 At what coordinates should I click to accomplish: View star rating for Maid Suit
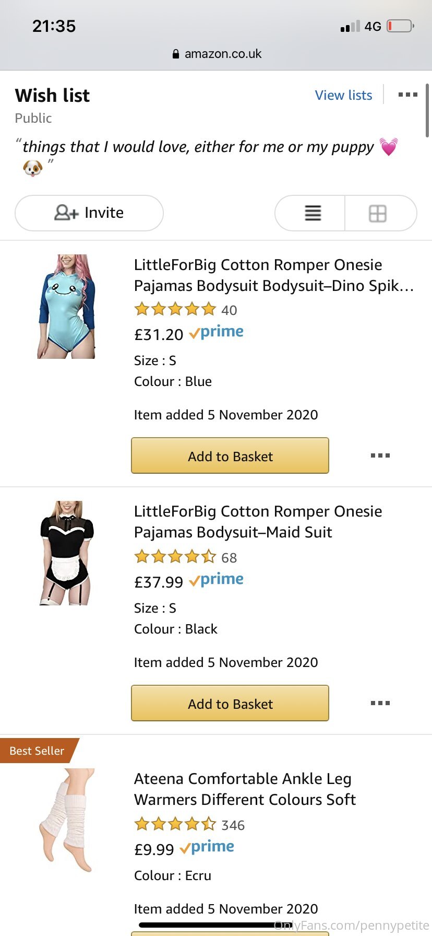click(x=175, y=557)
